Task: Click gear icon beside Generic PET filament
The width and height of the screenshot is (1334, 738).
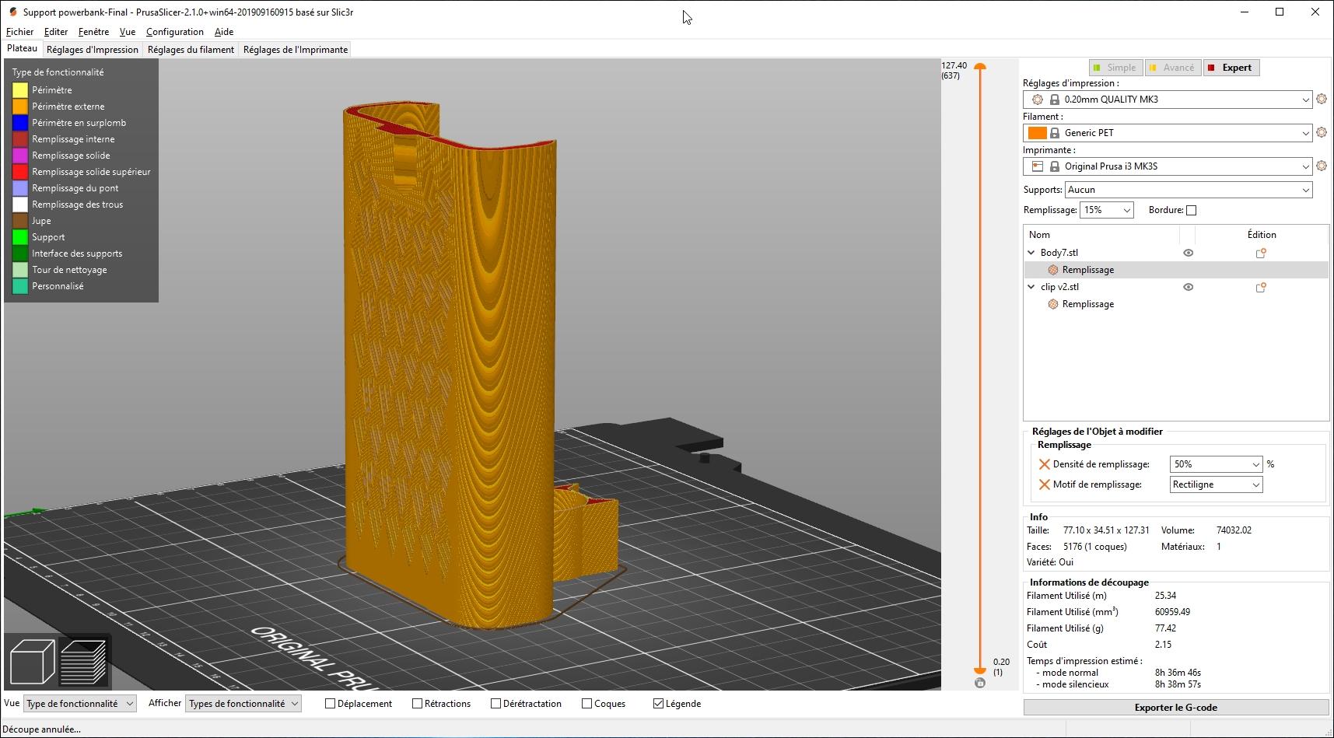Action: [1321, 133]
